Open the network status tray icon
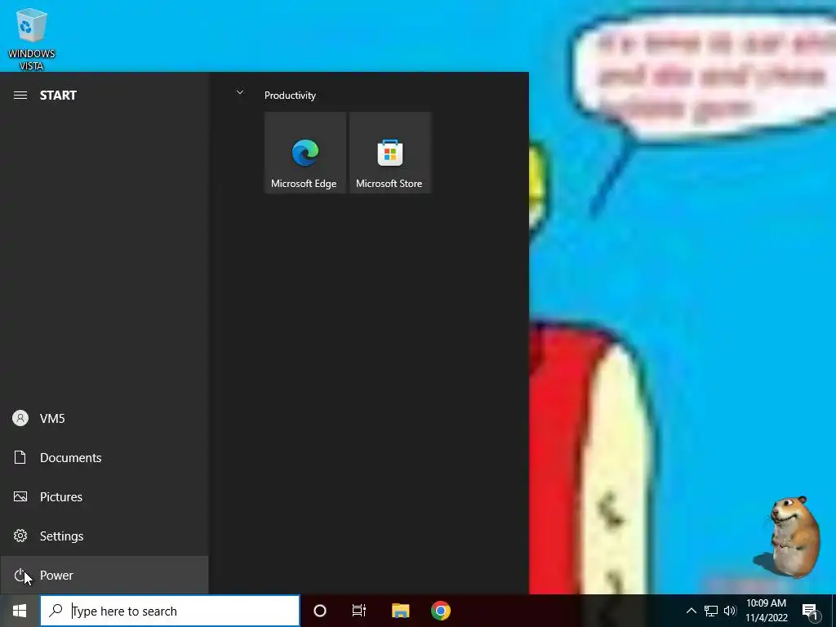Screen dimensions: 836x627 click(x=711, y=611)
